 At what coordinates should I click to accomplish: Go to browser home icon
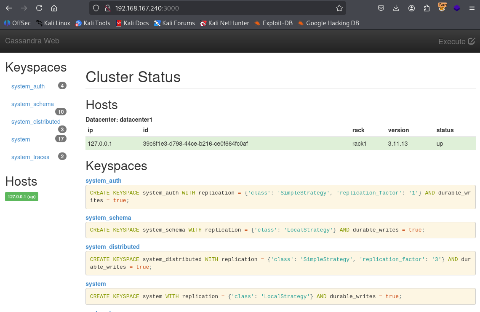54,8
